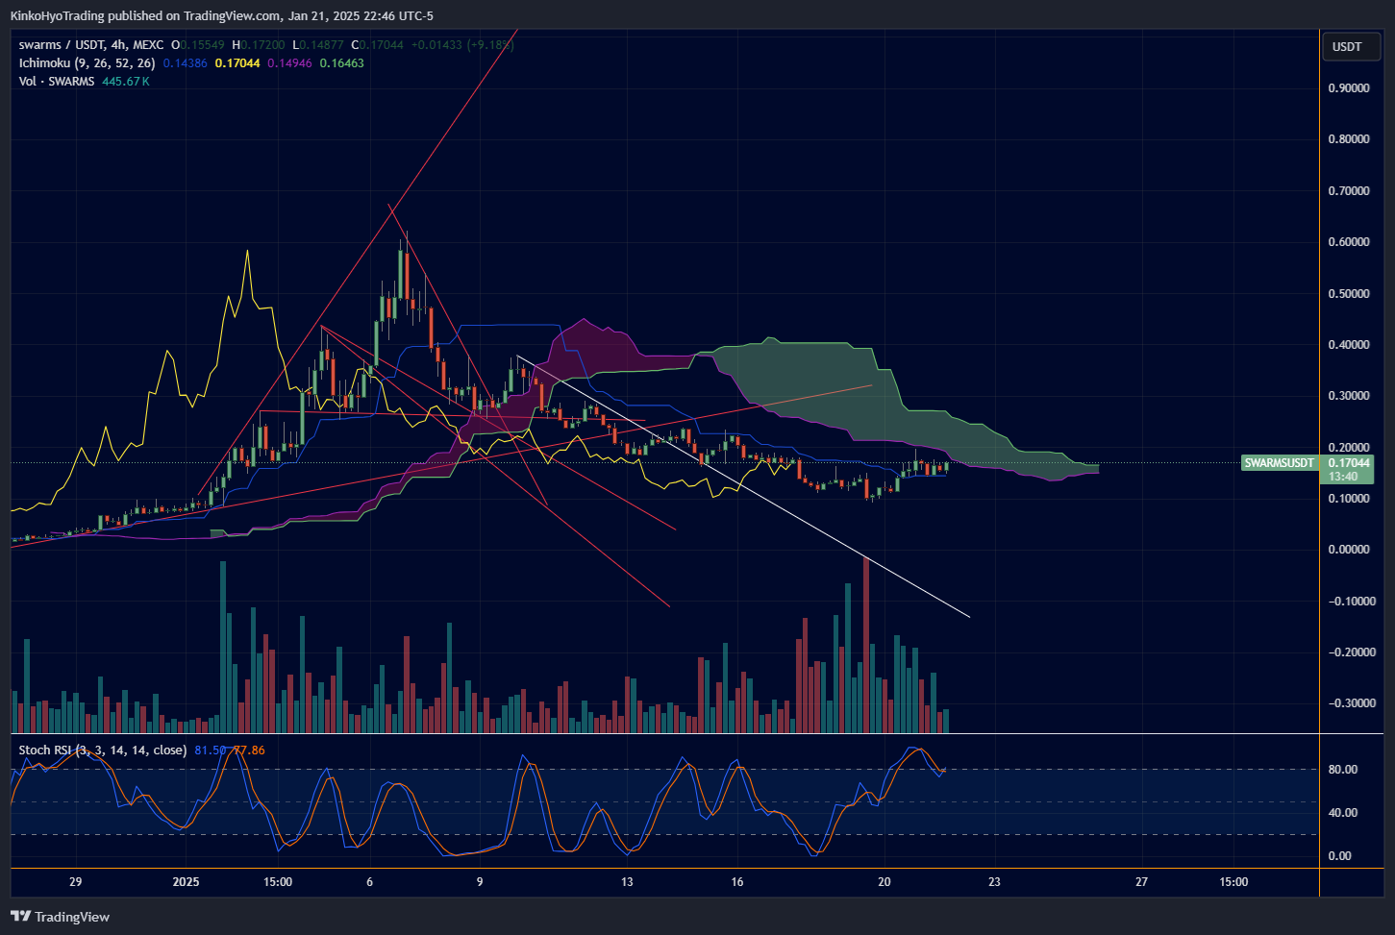Select the low value 0.14877 in legend
The height and width of the screenshot is (935, 1395).
coord(322,45)
